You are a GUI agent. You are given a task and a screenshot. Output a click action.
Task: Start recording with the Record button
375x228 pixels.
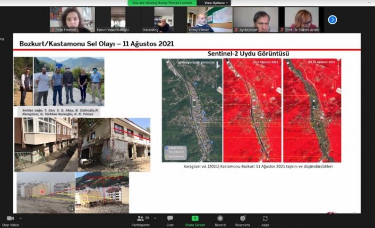pos(220,218)
